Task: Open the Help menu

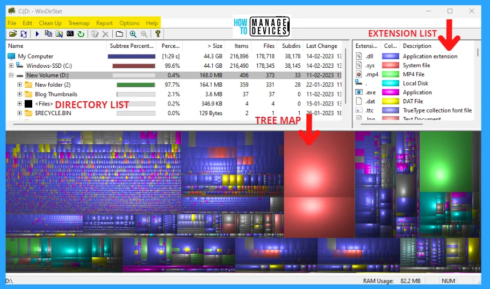Action: (152, 23)
